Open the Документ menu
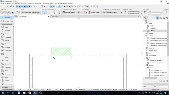169x95 pixels. click(31, 4)
